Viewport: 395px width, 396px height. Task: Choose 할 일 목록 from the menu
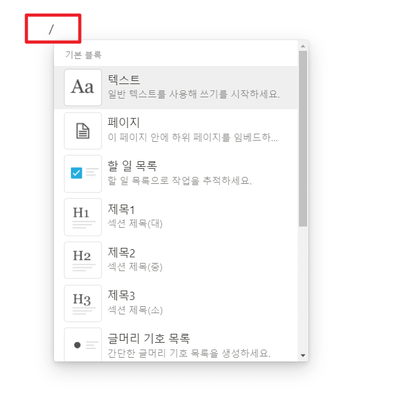(x=176, y=174)
